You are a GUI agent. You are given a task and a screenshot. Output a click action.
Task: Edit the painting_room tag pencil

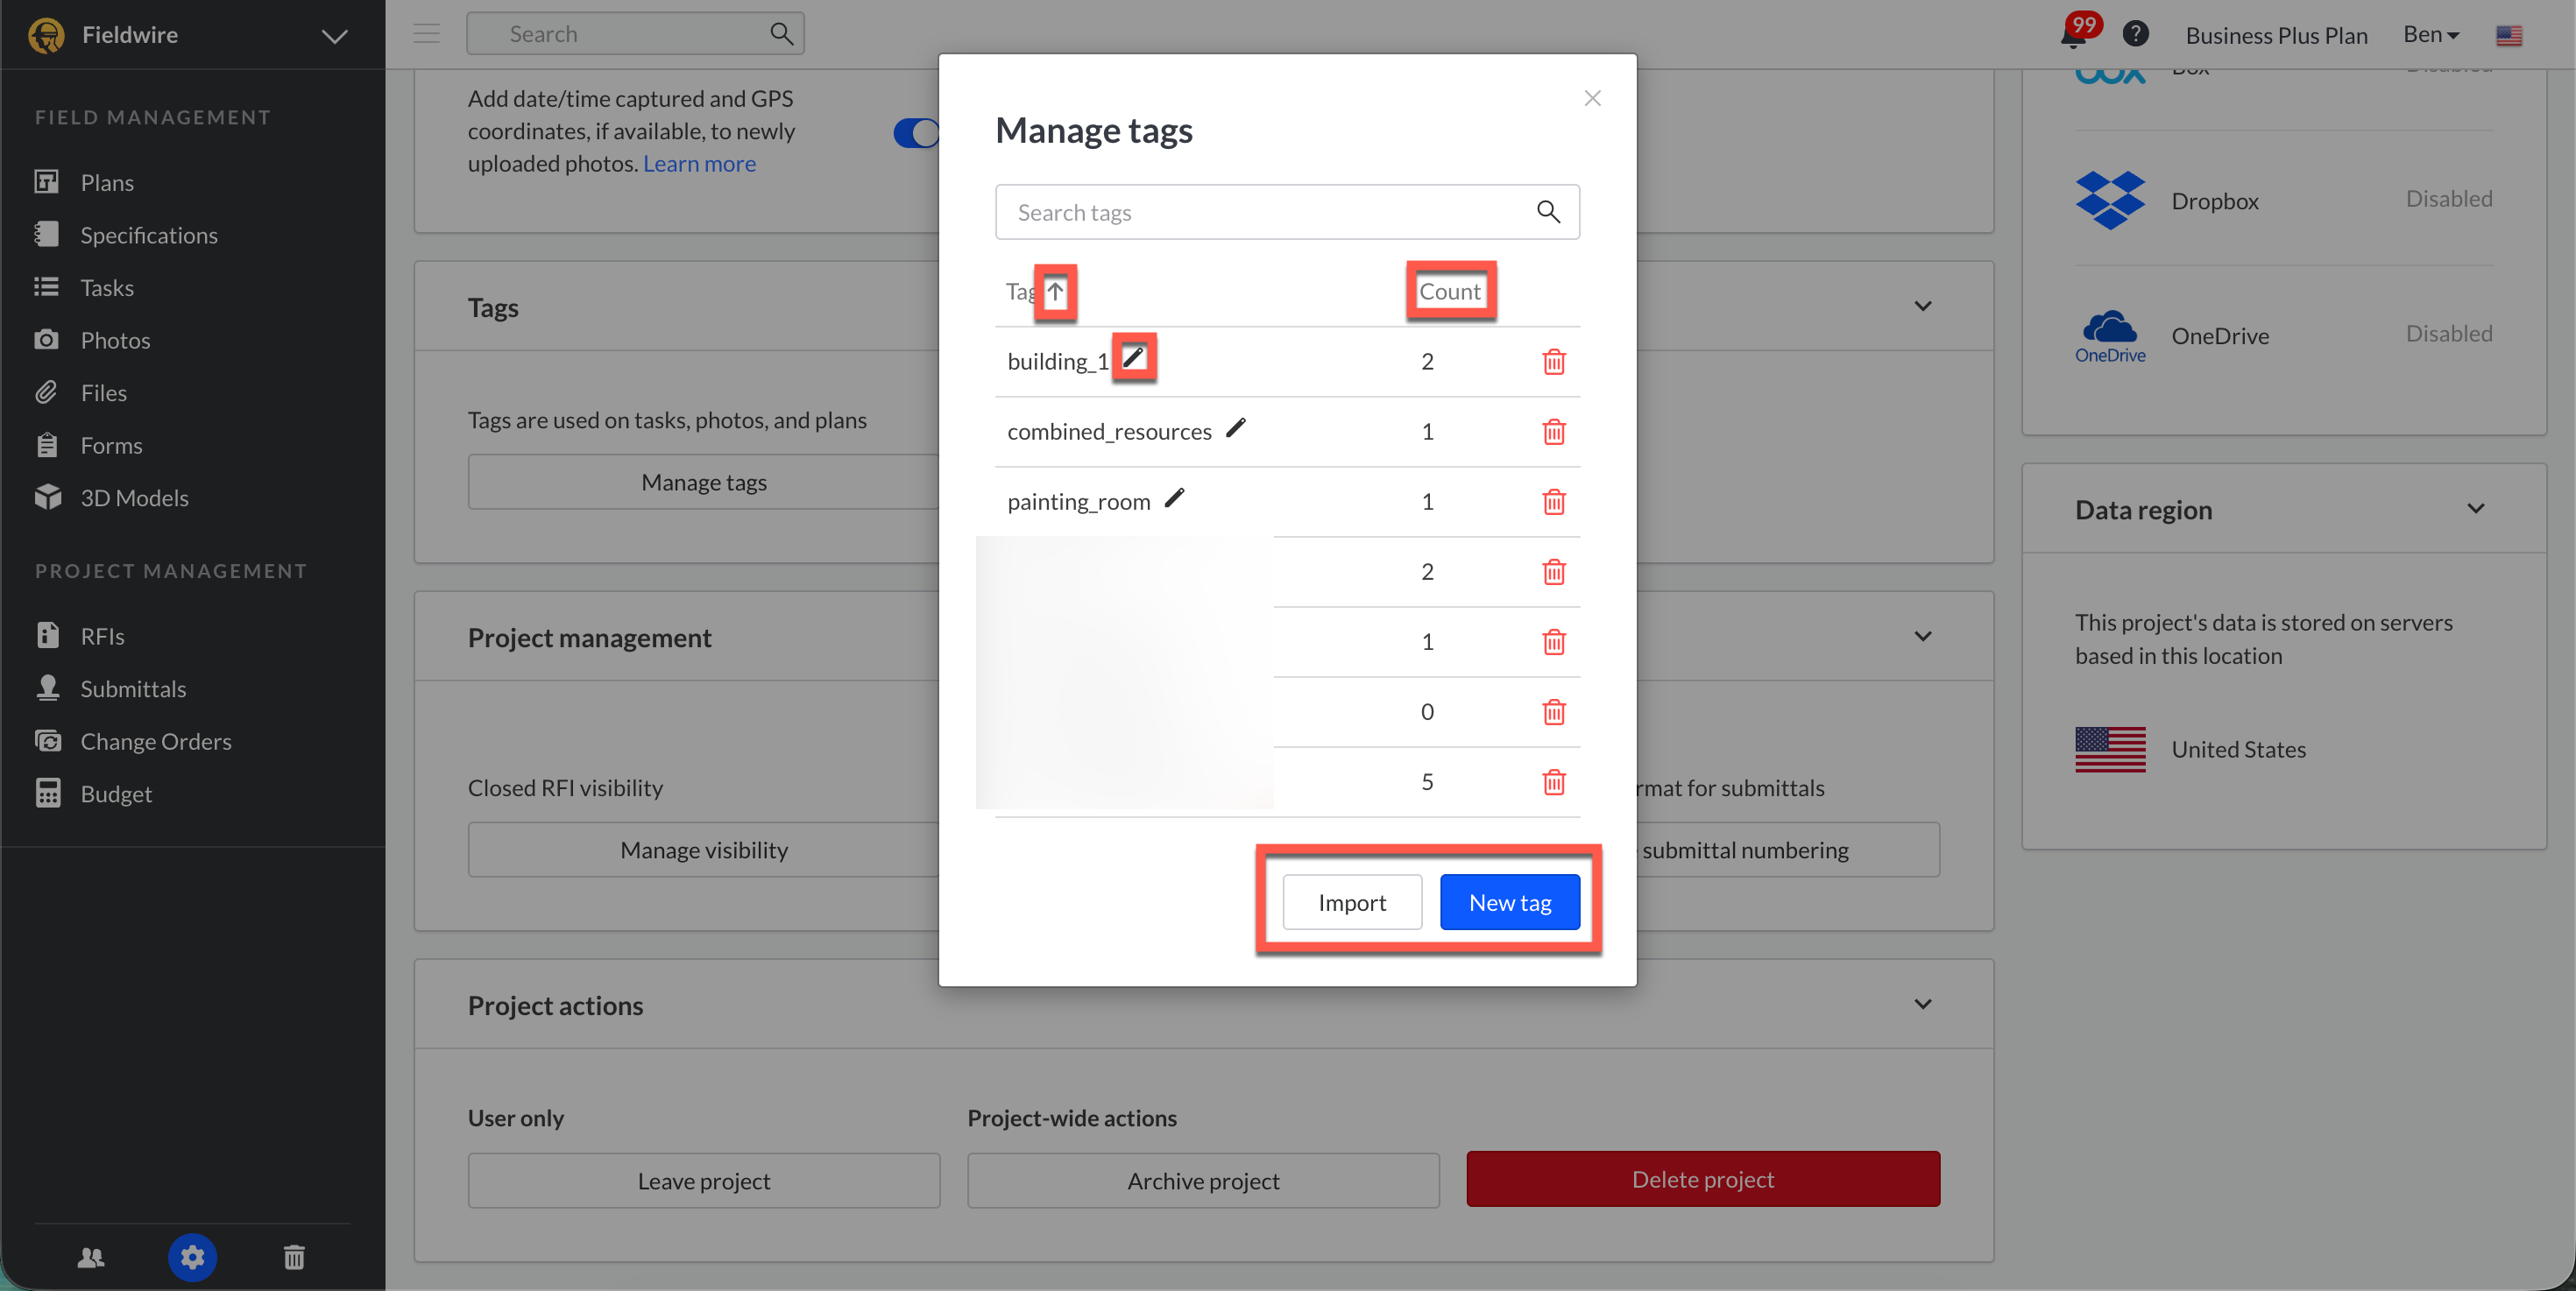(1175, 497)
